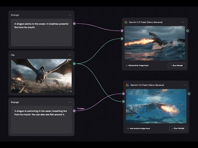The image size is (198, 148).
Task: Click the top Prompt node's purple output connector
Action: pos(74,23)
